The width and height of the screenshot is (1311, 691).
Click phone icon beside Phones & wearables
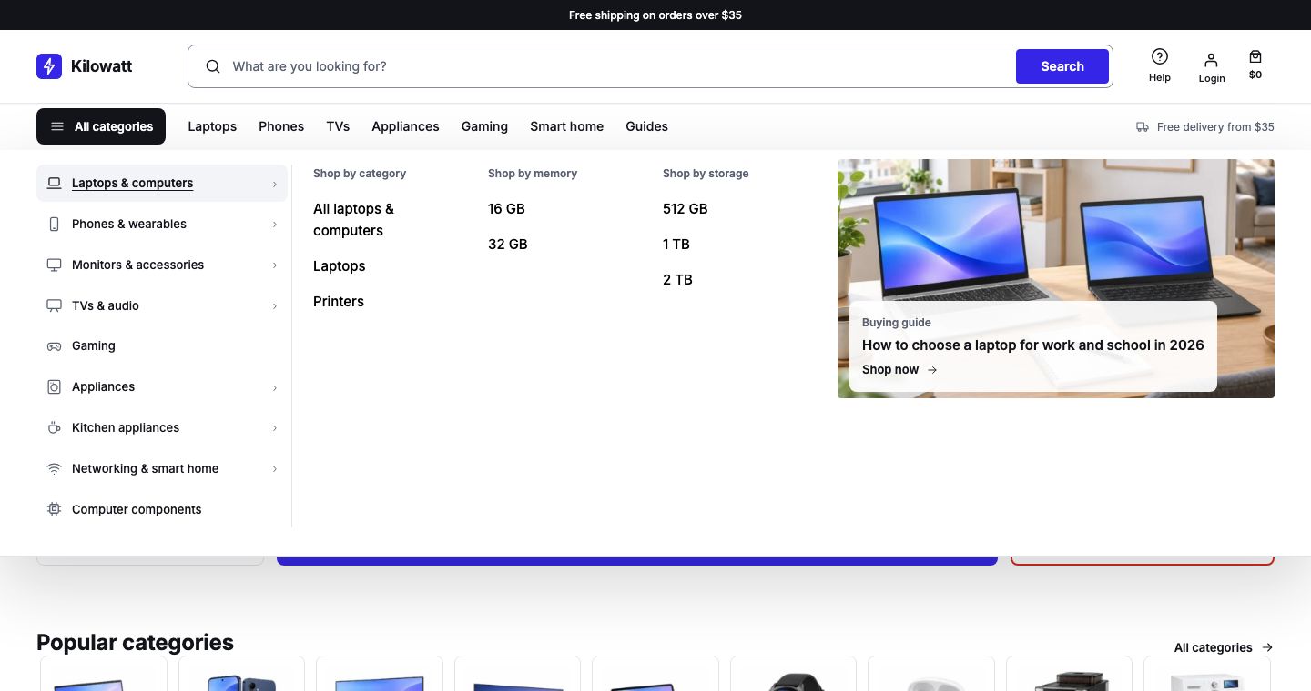pos(54,224)
